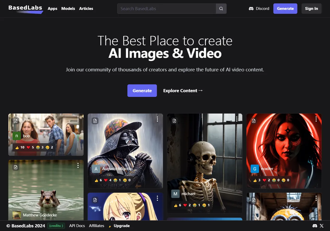Image resolution: width=330 pixels, height=231 pixels.
Task: Click the thumbs up reaction on bob's post
Action: pyautogui.click(x=17, y=147)
